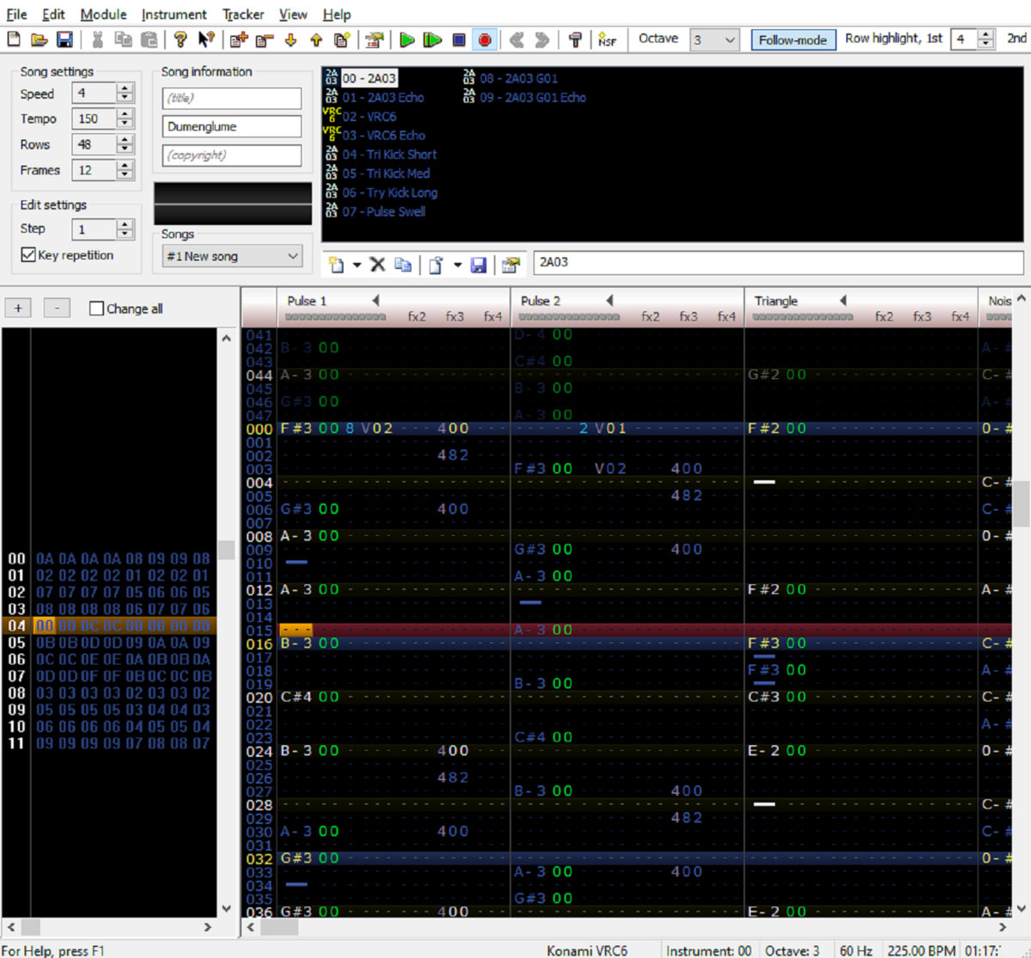Click the plus frame value button
Screen dimensions: 1031x958
(x=18, y=308)
